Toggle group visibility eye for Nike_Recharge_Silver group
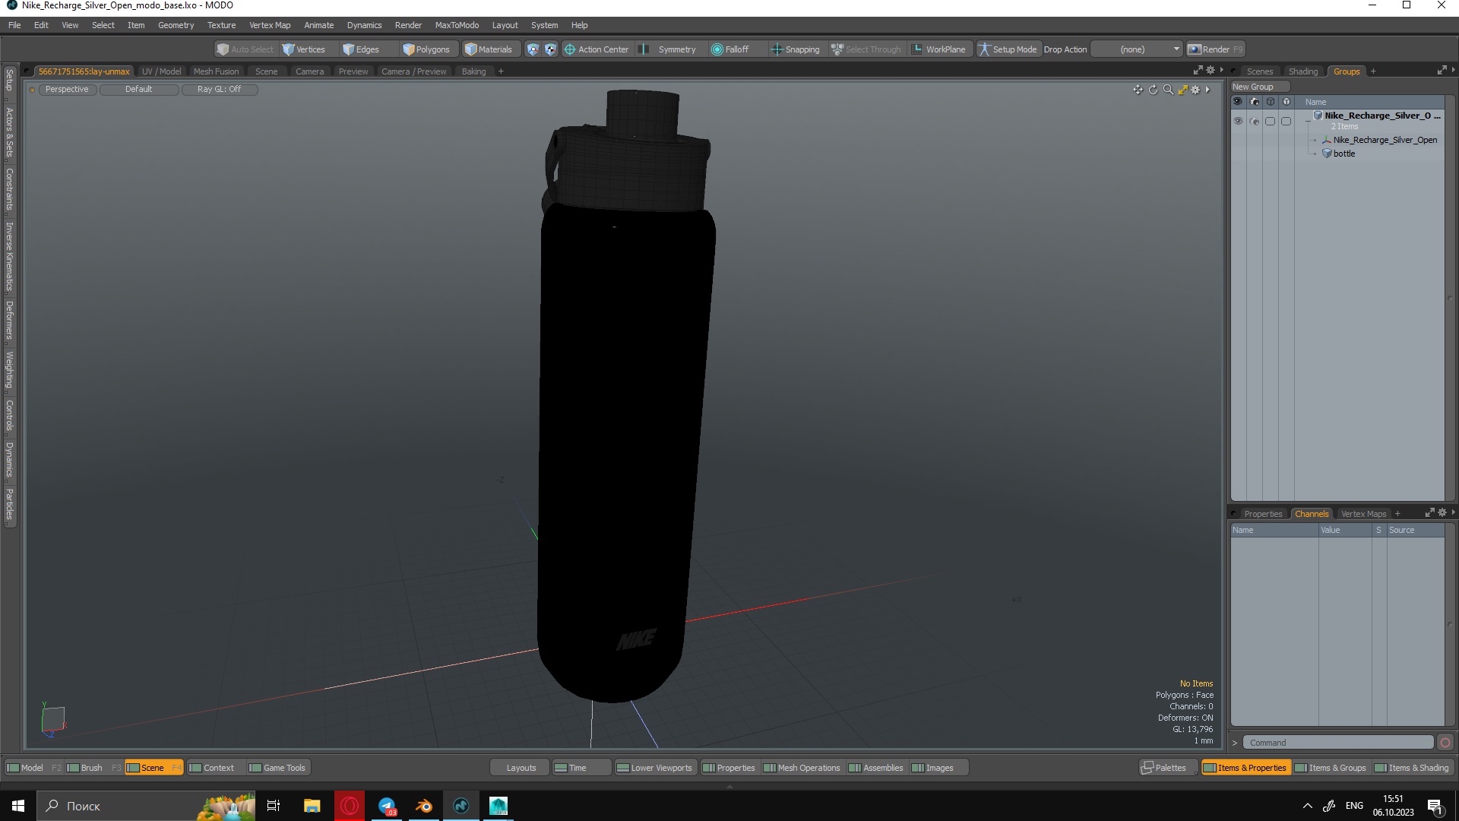Image resolution: width=1459 pixels, height=821 pixels. [x=1238, y=121]
